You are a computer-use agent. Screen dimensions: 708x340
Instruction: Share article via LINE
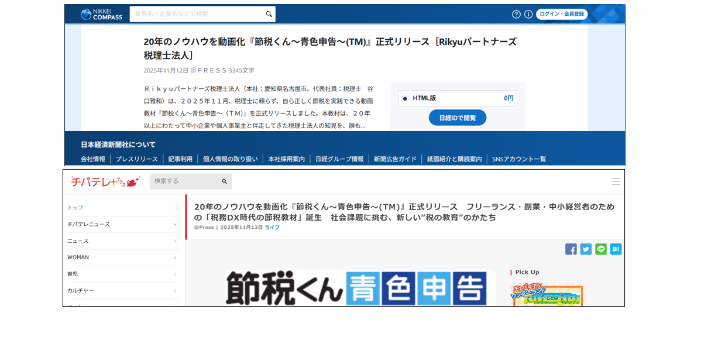point(600,249)
